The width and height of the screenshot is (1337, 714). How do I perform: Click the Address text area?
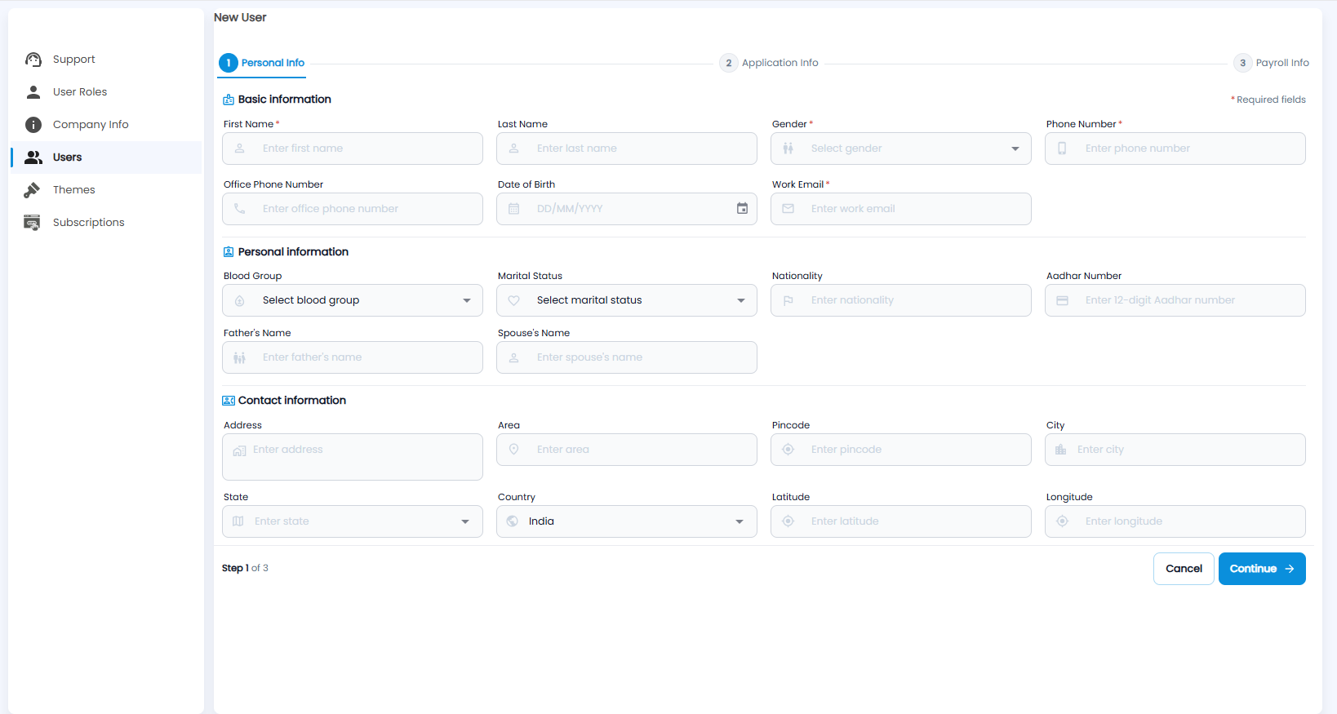pyautogui.click(x=353, y=457)
